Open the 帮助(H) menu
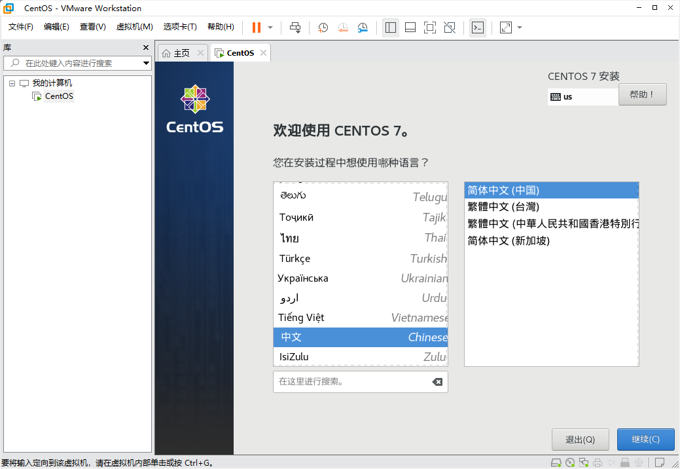680x469 pixels. [x=221, y=27]
